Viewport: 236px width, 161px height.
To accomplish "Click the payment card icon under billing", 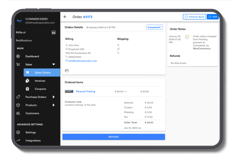I will tap(67, 71).
